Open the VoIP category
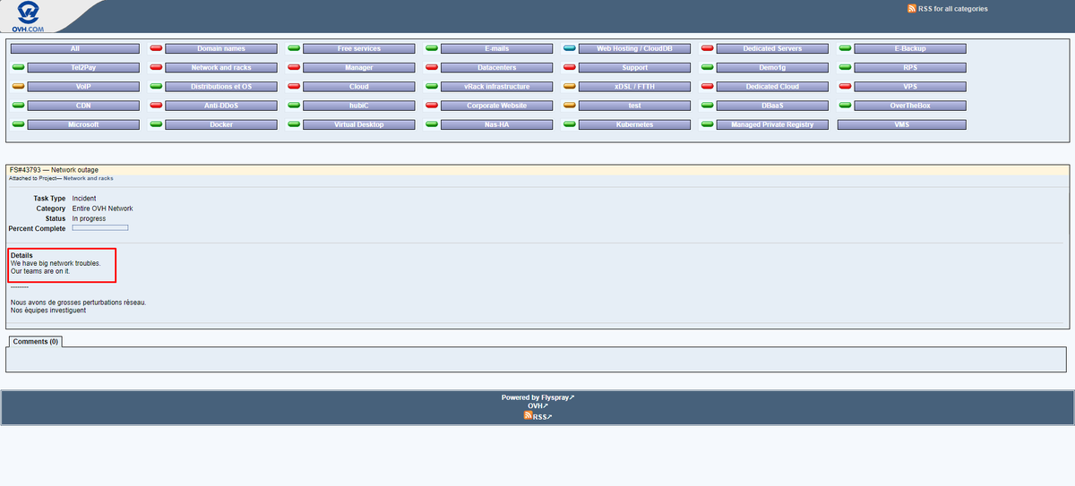Image resolution: width=1075 pixels, height=486 pixels. 83,87
